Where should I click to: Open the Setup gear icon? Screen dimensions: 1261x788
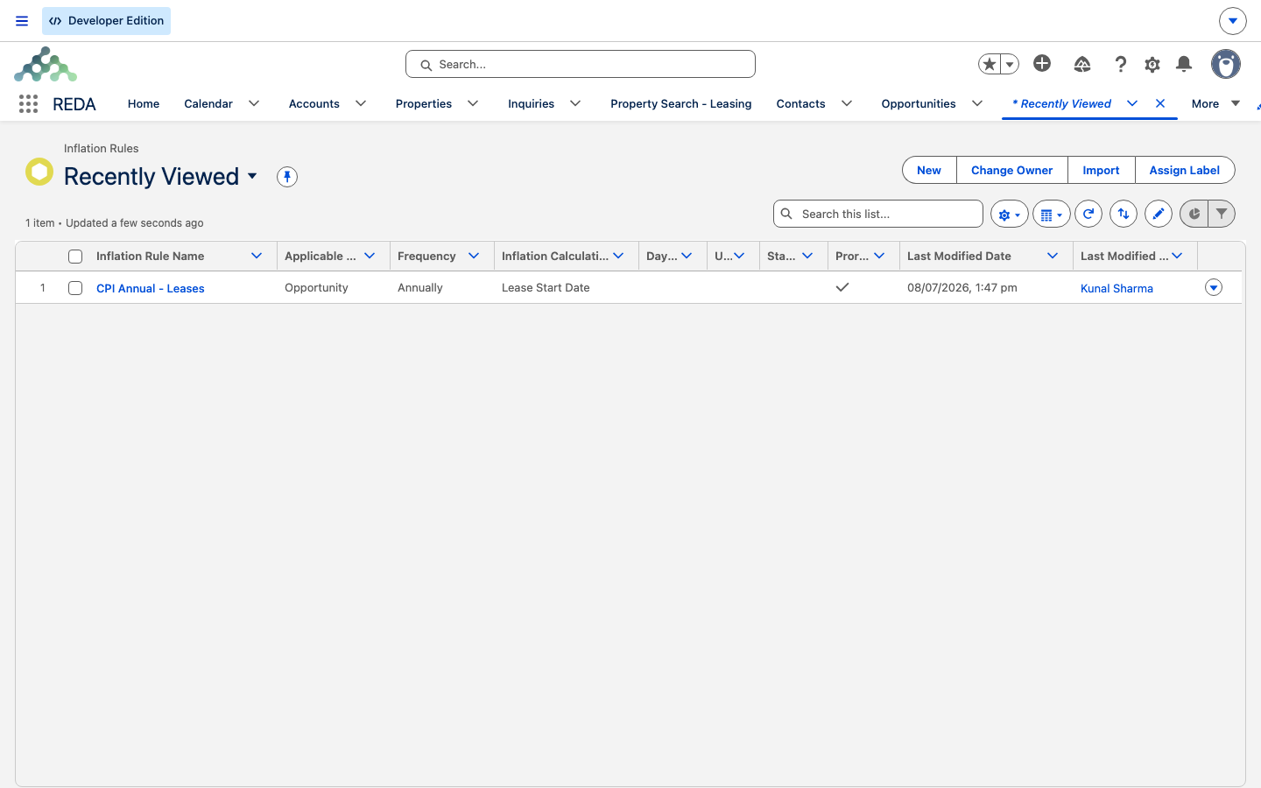click(x=1152, y=64)
